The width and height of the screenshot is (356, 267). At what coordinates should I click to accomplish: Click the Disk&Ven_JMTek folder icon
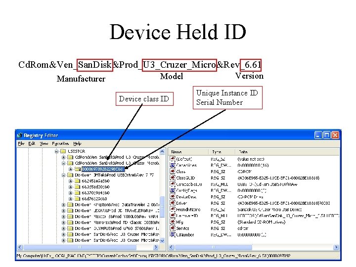click(70, 175)
